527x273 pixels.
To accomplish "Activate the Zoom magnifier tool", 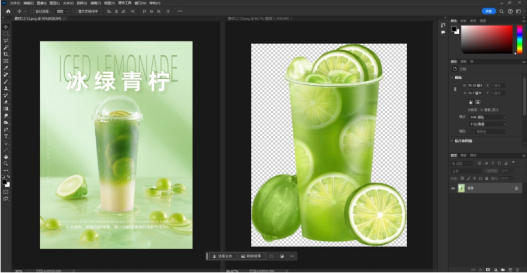I will coord(6,163).
